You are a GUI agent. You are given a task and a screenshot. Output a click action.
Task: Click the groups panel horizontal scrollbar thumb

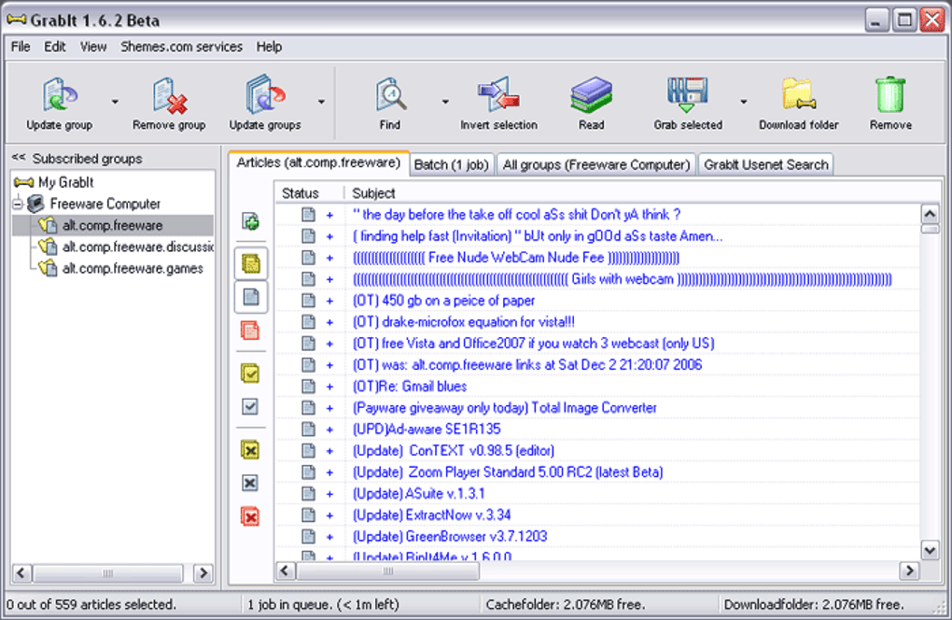pyautogui.click(x=108, y=573)
